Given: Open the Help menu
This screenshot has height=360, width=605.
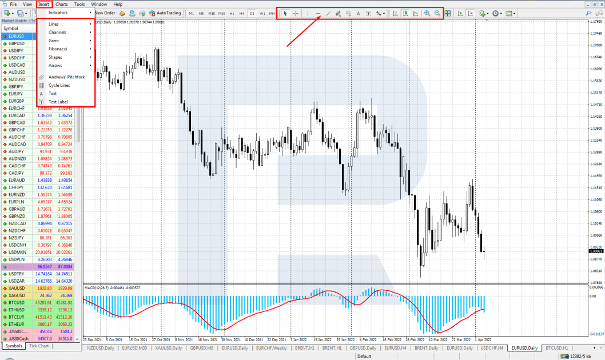Looking at the screenshot, I should (118, 4).
